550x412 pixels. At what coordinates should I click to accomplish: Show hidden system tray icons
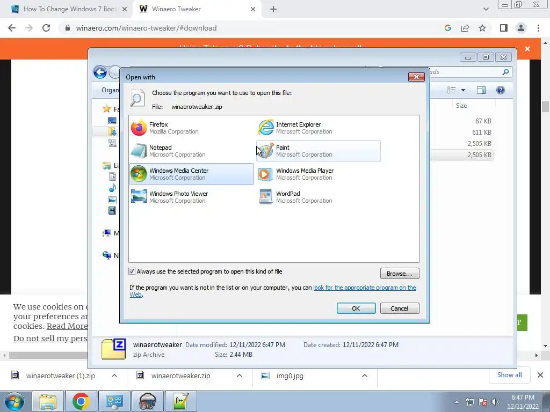point(457,402)
